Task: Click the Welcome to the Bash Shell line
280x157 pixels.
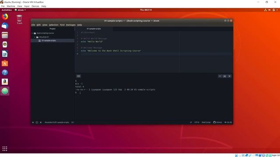Action: coord(111,51)
